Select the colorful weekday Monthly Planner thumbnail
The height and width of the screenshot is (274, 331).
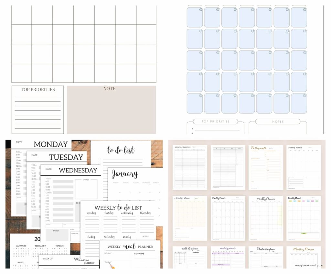point(304,218)
